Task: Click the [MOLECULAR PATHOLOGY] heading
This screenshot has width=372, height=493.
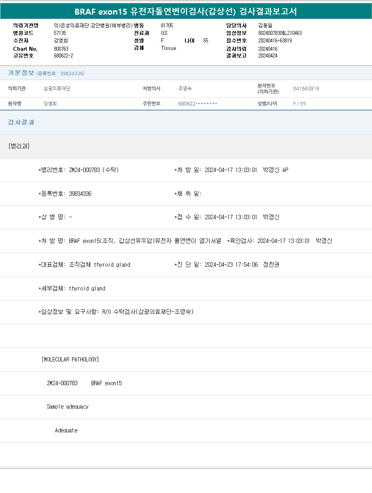Action: [70, 359]
